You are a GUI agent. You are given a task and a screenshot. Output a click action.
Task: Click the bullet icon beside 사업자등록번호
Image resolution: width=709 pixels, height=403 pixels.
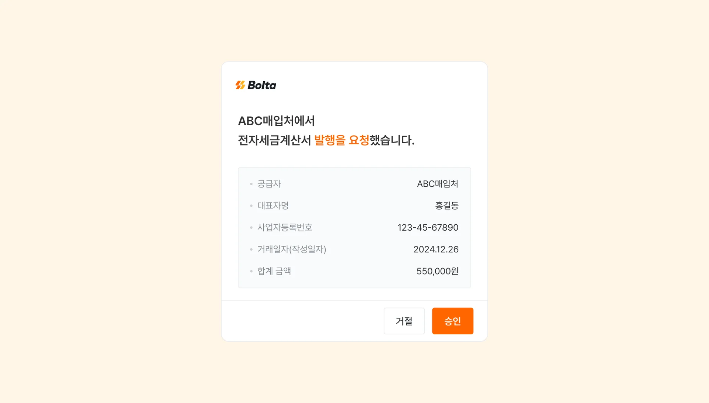pos(251,227)
